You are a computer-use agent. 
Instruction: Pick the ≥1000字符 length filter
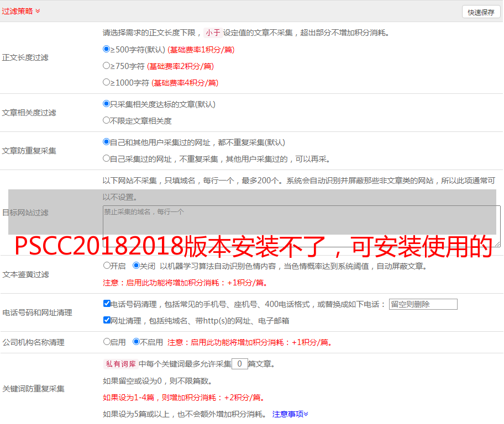tap(107, 82)
